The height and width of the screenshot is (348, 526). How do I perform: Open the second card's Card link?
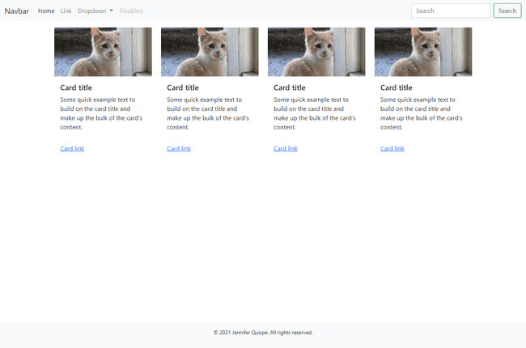(179, 148)
